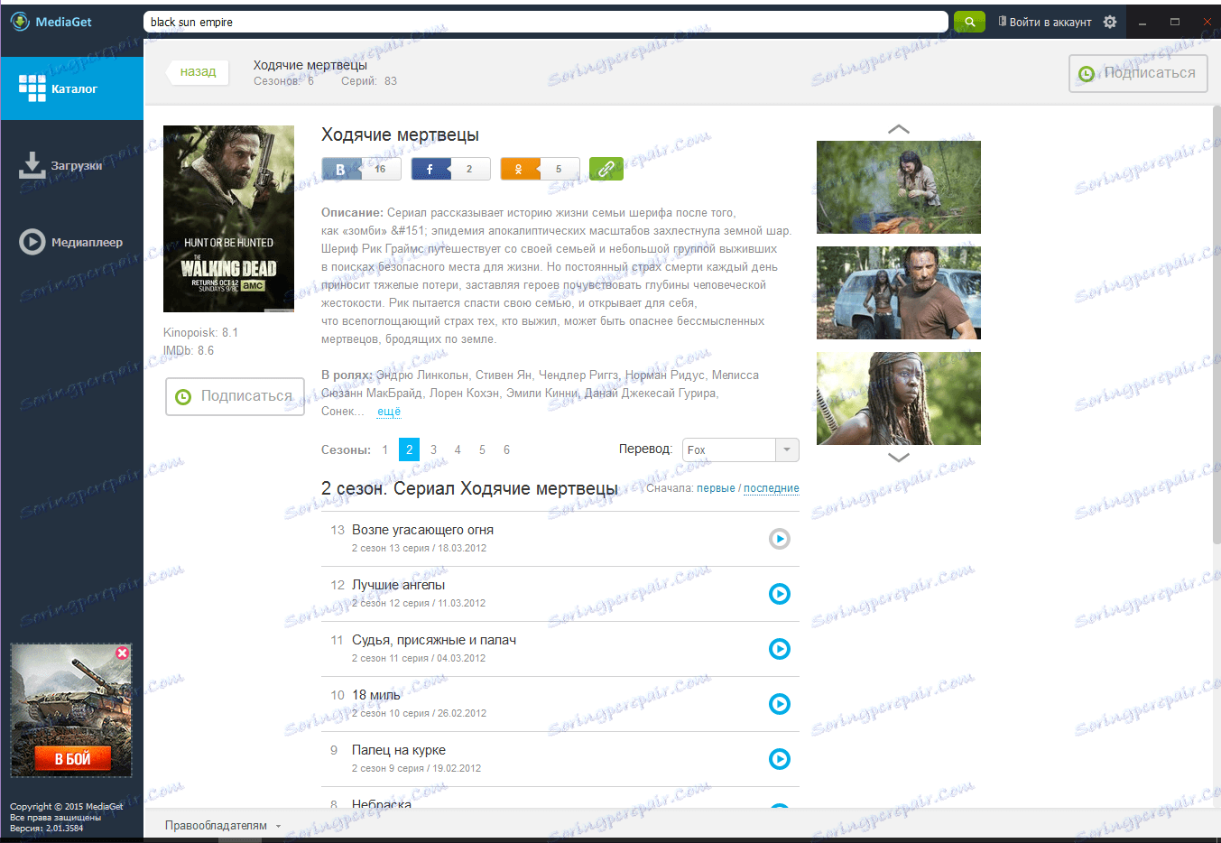The image size is (1221, 843).
Task: Play episode 11 Судья, присяжные и палач
Action: point(780,649)
